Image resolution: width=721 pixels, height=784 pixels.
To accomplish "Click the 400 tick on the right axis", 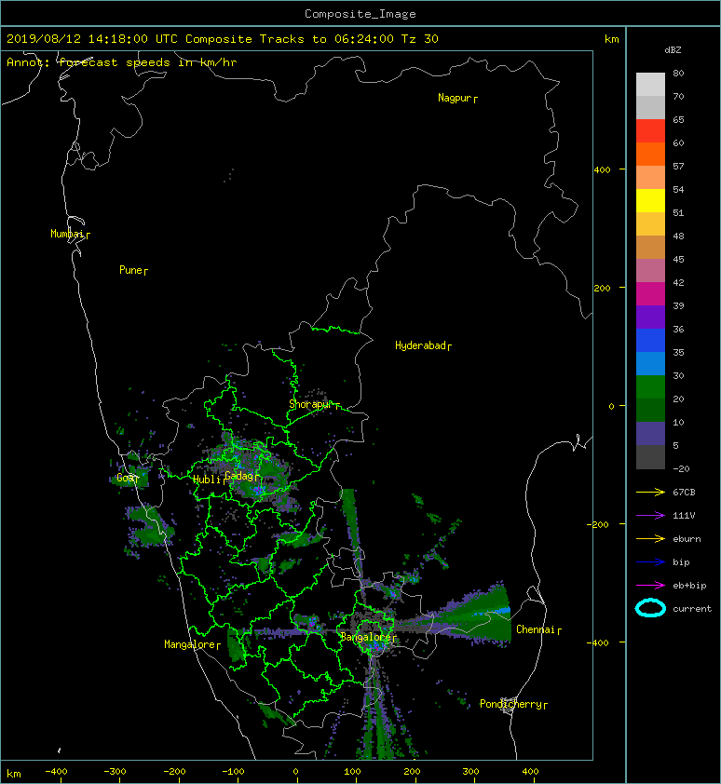I will coord(602,170).
